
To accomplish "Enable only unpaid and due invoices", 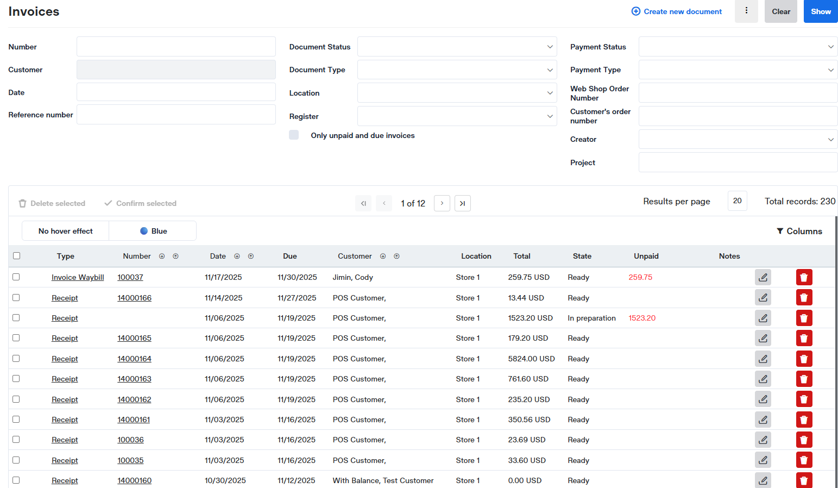I will coord(294,135).
